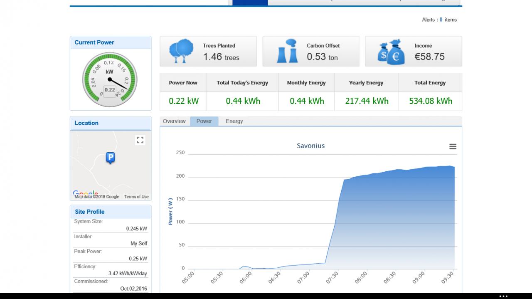This screenshot has height=299, width=532.
Task: Click the System Size value 0.245 kW
Action: [137, 229]
